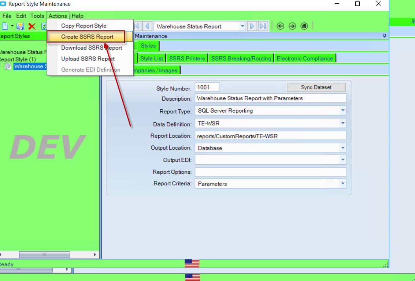The image size is (415, 281).
Task: Expand the Report Criteria dropdown
Action: pos(342,184)
